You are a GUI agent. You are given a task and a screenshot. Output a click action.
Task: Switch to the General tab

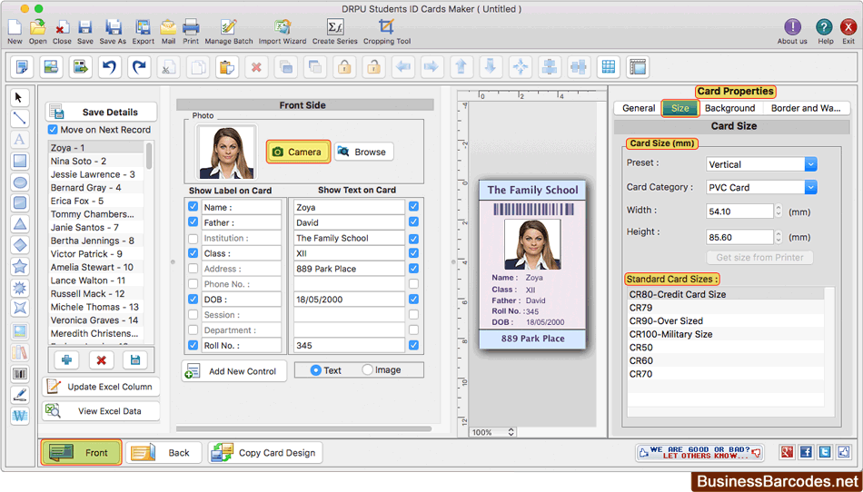click(639, 108)
